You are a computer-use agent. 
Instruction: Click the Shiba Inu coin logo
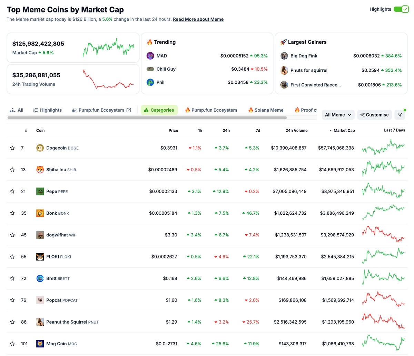click(41, 170)
